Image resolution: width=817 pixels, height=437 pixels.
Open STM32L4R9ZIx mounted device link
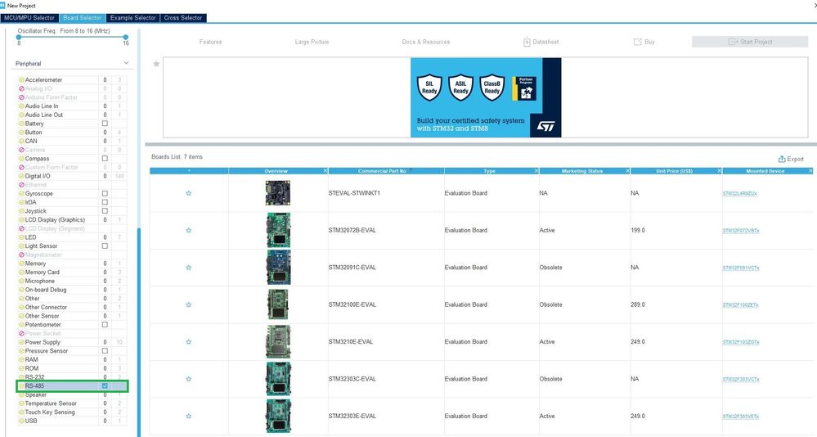point(739,193)
